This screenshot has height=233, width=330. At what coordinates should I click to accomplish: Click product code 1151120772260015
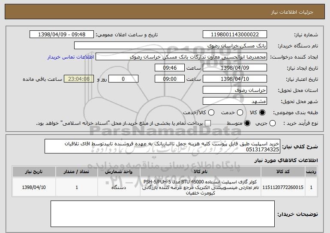[283, 187]
